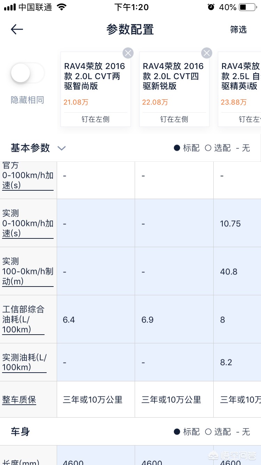This screenshot has width=261, height=465.
Task: Pin 四驱新锐版 with 钉在左侧
Action: pos(174,119)
